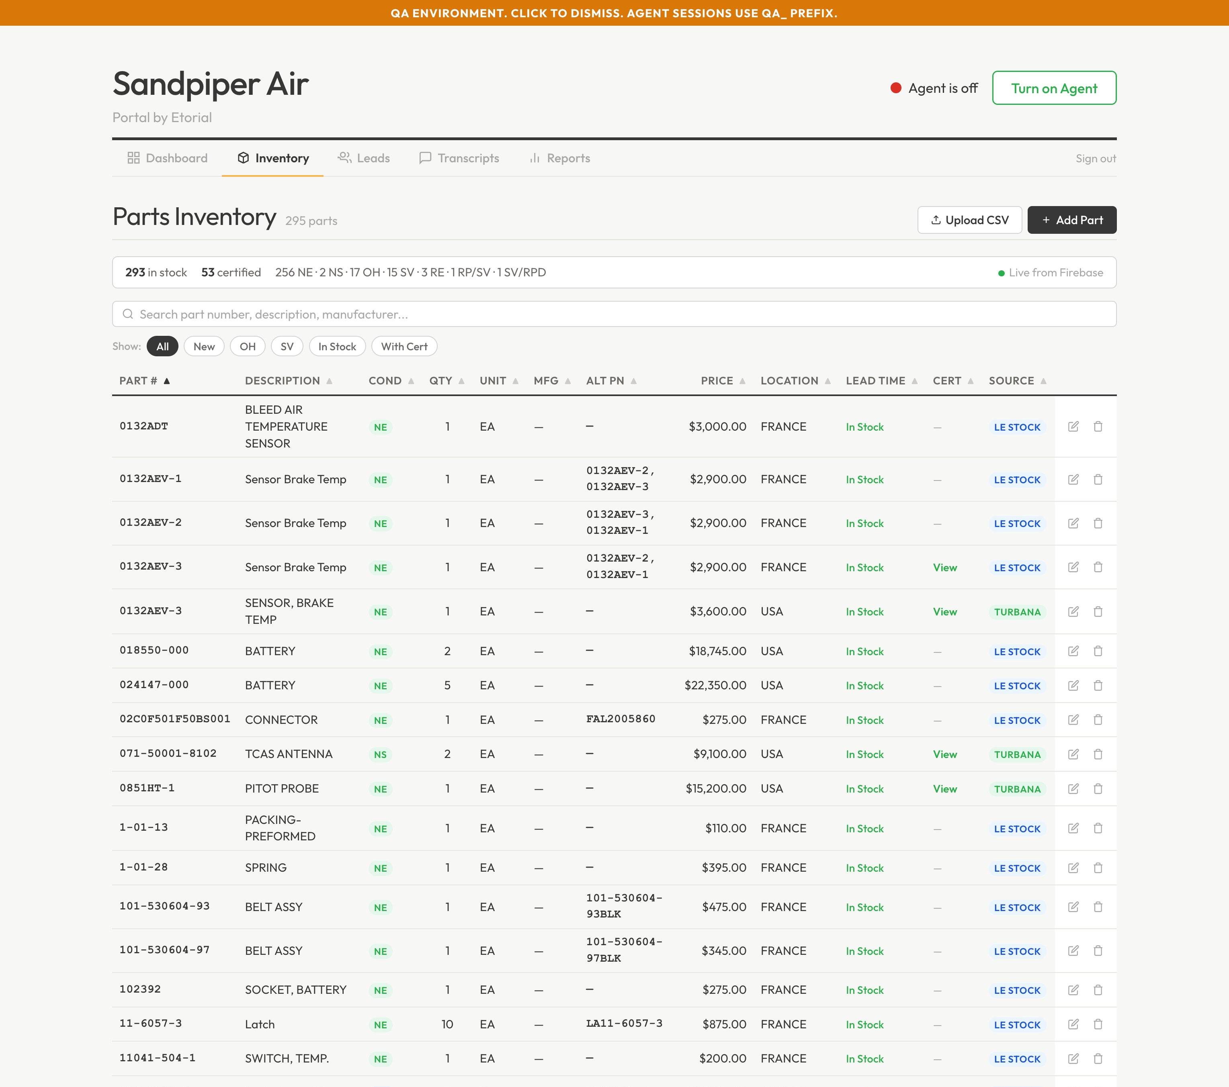1229x1087 pixels.
Task: Delete the 024147-000 BATTERY row
Action: [x=1098, y=686]
